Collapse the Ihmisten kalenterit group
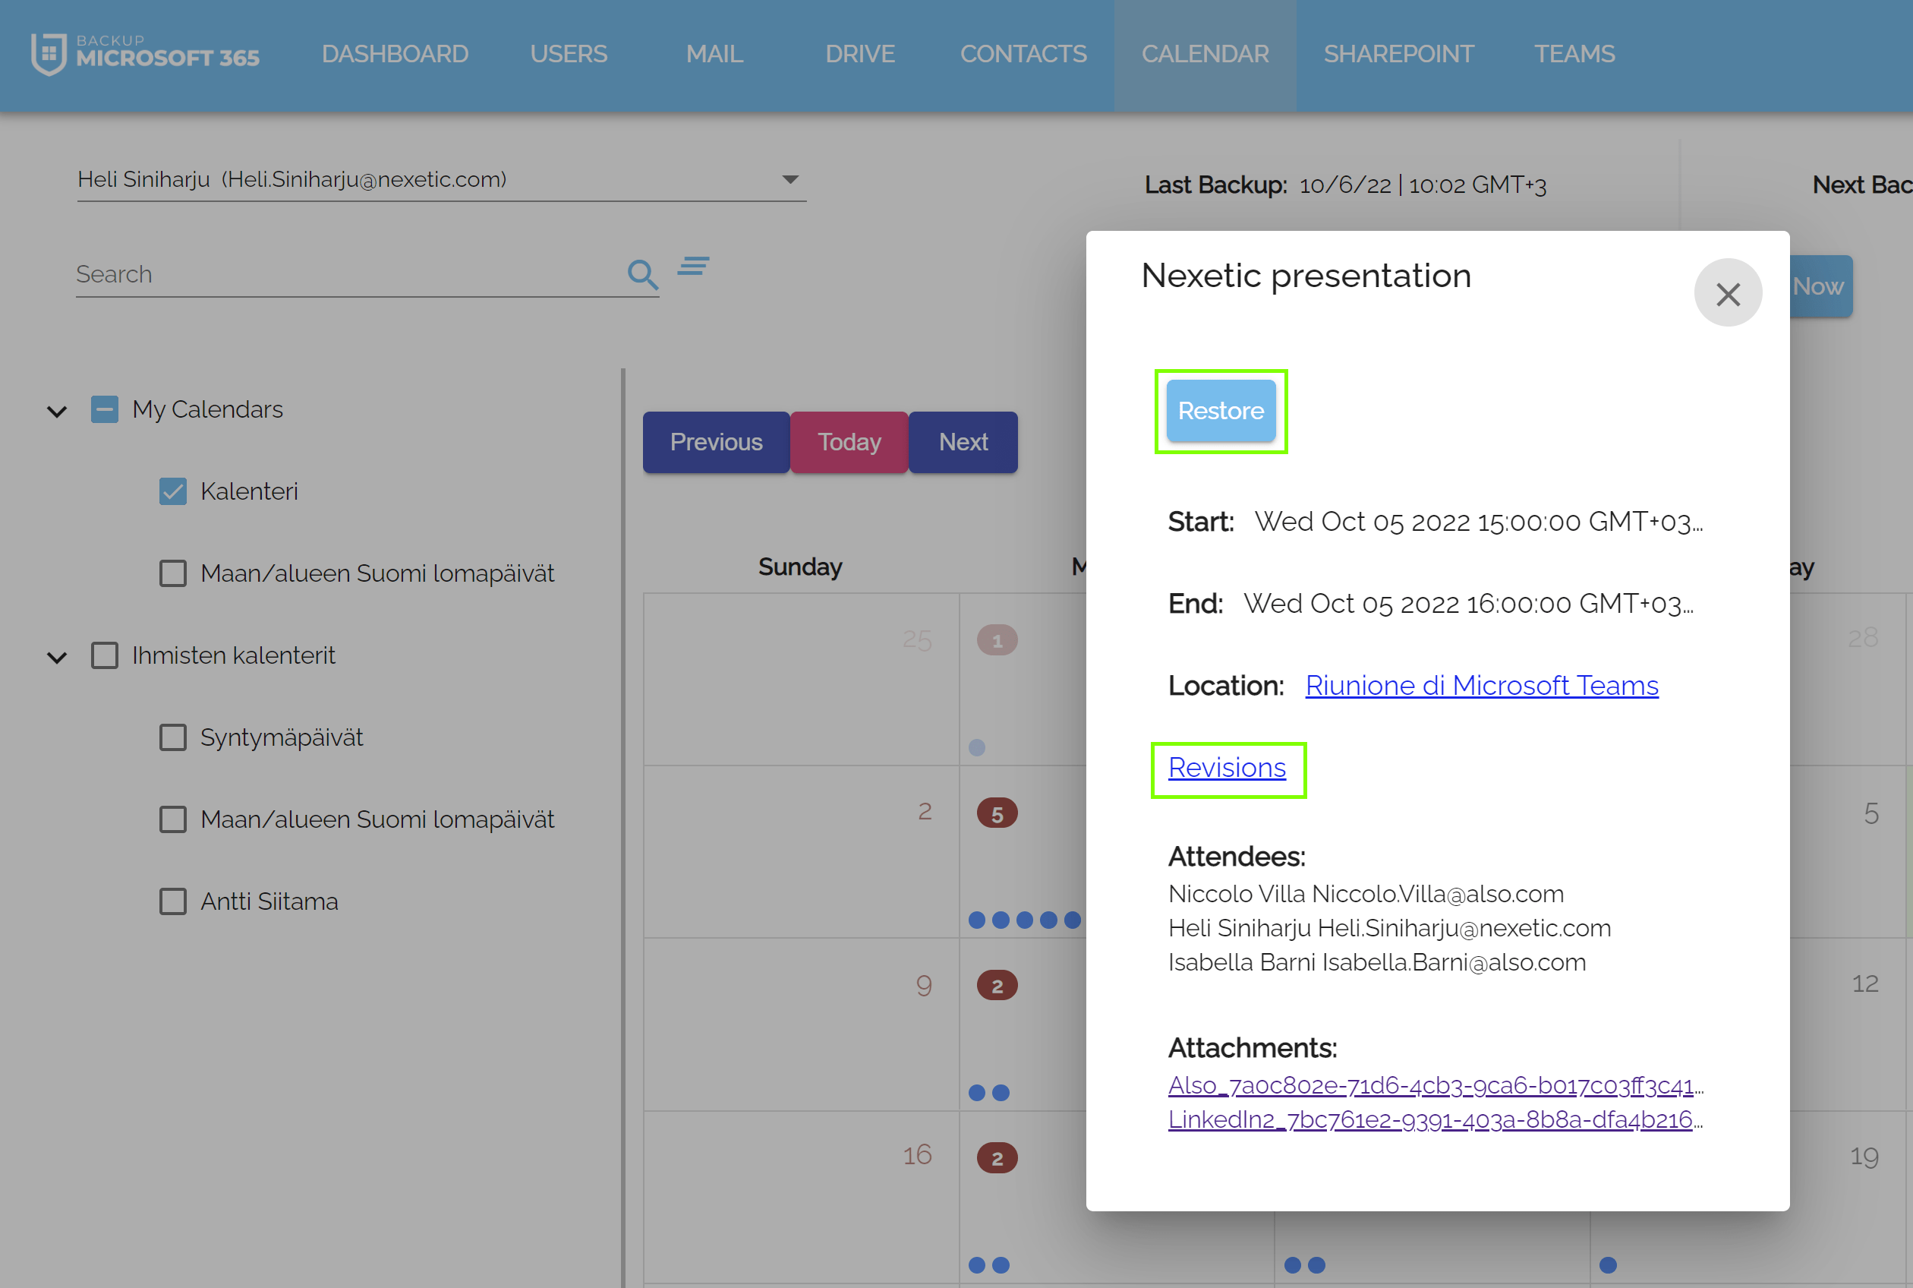Image resolution: width=1913 pixels, height=1288 pixels. (57, 657)
